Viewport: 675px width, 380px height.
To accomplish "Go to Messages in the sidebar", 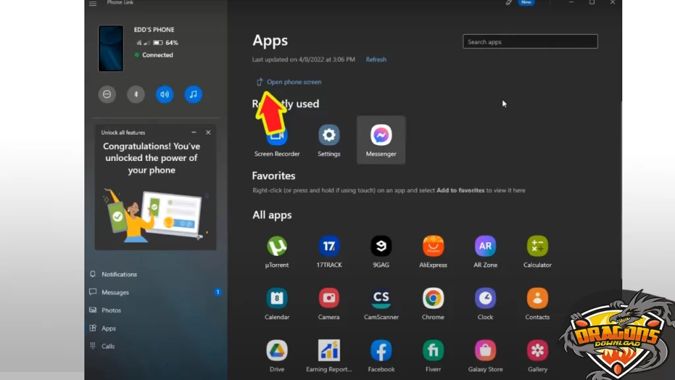I will pos(115,292).
